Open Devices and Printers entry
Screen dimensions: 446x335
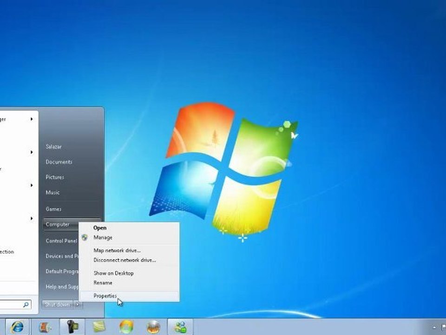point(62,256)
